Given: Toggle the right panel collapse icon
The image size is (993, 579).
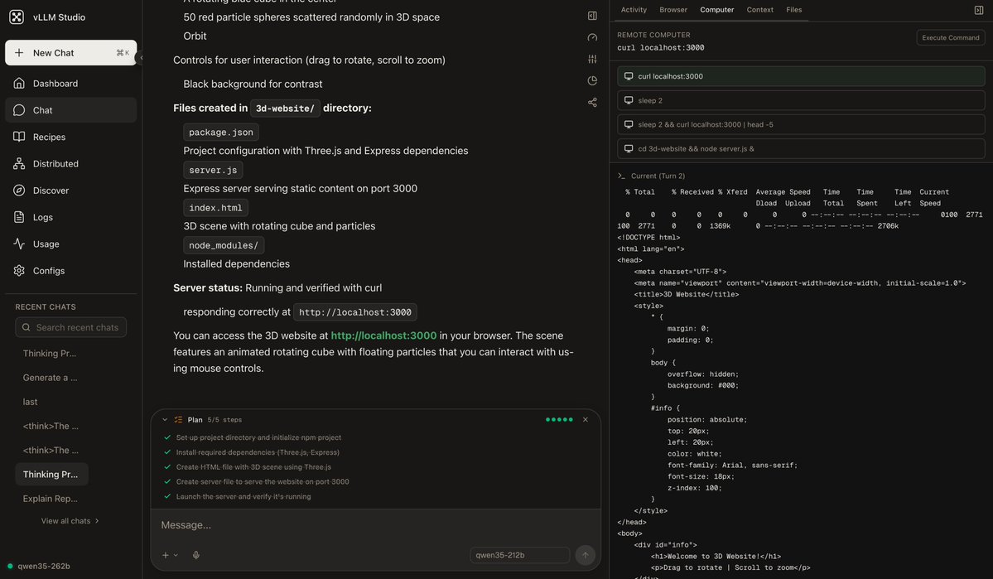Looking at the screenshot, I should (x=978, y=9).
